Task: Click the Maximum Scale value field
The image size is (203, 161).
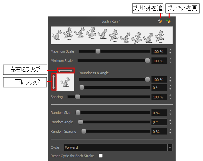Action: (x=159, y=52)
